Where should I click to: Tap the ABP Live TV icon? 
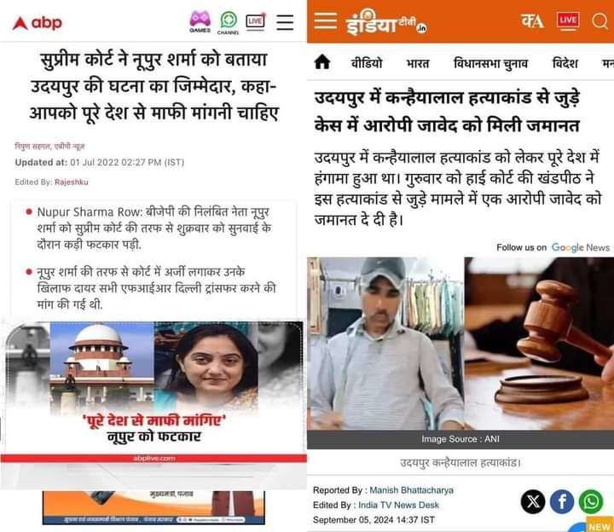(x=255, y=21)
